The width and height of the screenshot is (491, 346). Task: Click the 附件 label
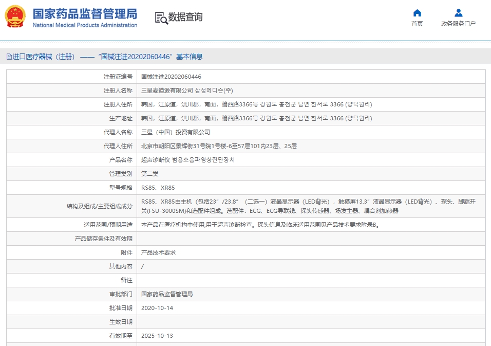[126, 252]
